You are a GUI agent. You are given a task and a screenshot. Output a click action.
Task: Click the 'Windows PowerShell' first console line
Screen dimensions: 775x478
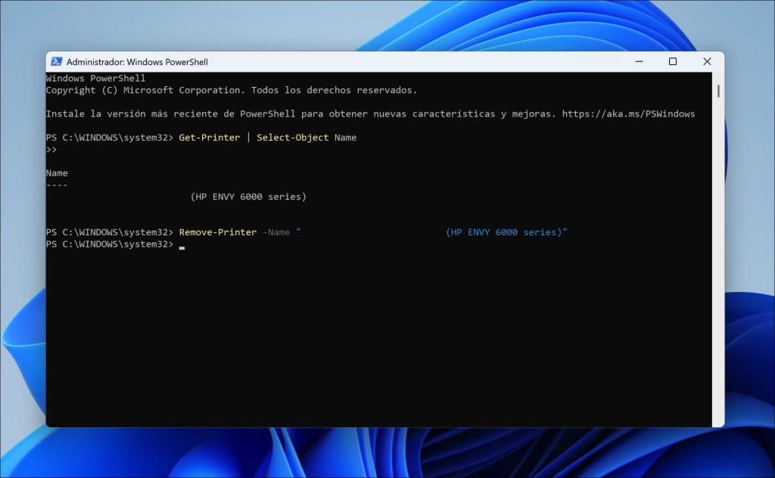coord(95,79)
